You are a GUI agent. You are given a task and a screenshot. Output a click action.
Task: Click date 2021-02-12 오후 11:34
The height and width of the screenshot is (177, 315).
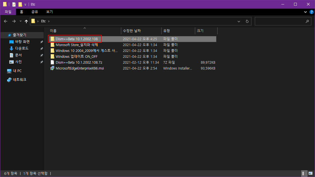(141, 63)
